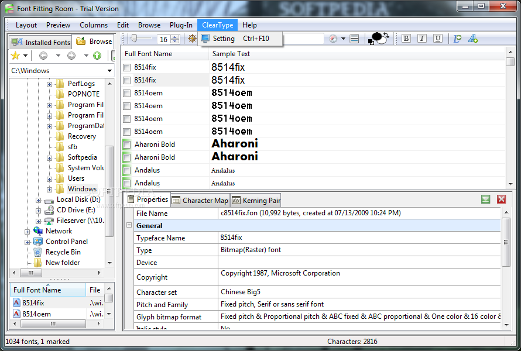Screen dimensions: 521x351
Task: Check the last 8514oem row checkbox
Action: (x=126, y=132)
